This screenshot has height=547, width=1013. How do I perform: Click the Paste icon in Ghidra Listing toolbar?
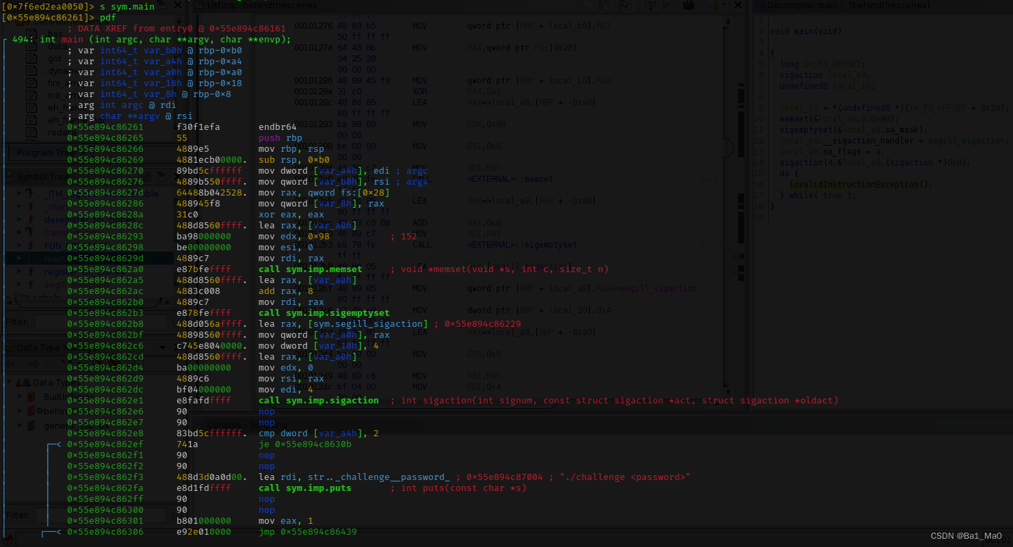pyautogui.click(x=604, y=5)
